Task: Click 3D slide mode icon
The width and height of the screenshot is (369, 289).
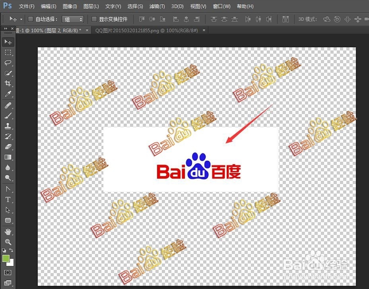Action: coord(358,19)
